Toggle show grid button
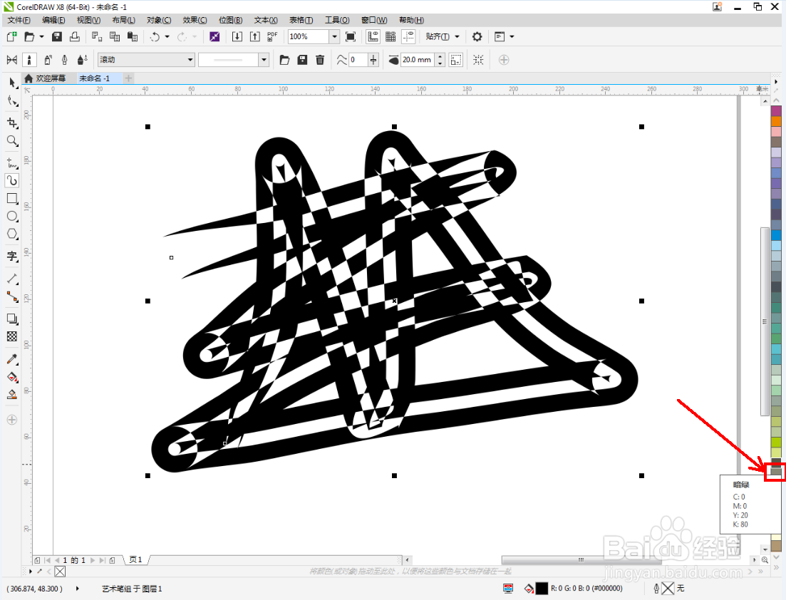The height and width of the screenshot is (600, 786). click(391, 36)
